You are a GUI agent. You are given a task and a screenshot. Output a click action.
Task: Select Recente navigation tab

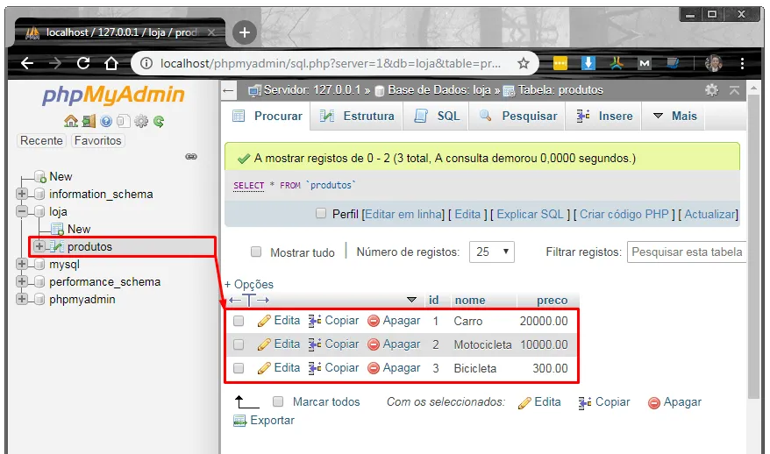coord(41,140)
